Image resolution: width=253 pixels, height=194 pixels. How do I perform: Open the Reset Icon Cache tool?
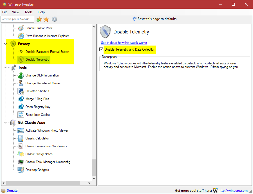point(37,114)
